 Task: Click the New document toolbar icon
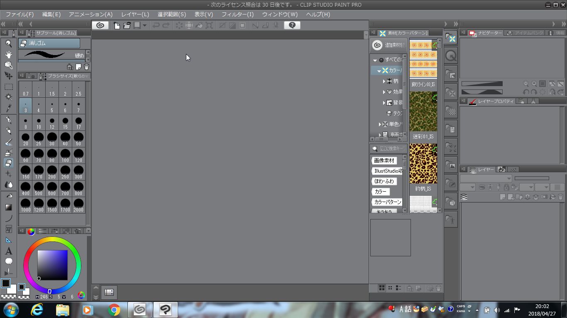click(x=117, y=25)
